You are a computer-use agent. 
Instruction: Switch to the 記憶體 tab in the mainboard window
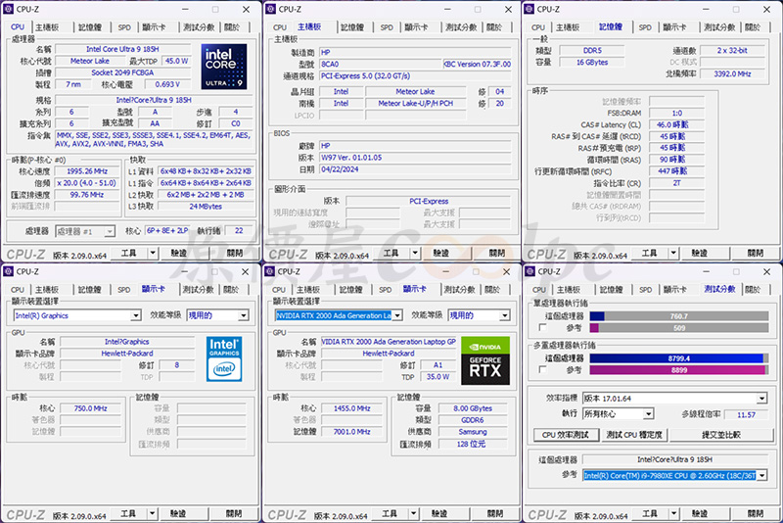click(352, 27)
